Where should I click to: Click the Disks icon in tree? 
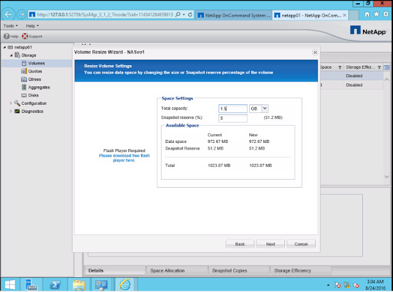coord(24,95)
